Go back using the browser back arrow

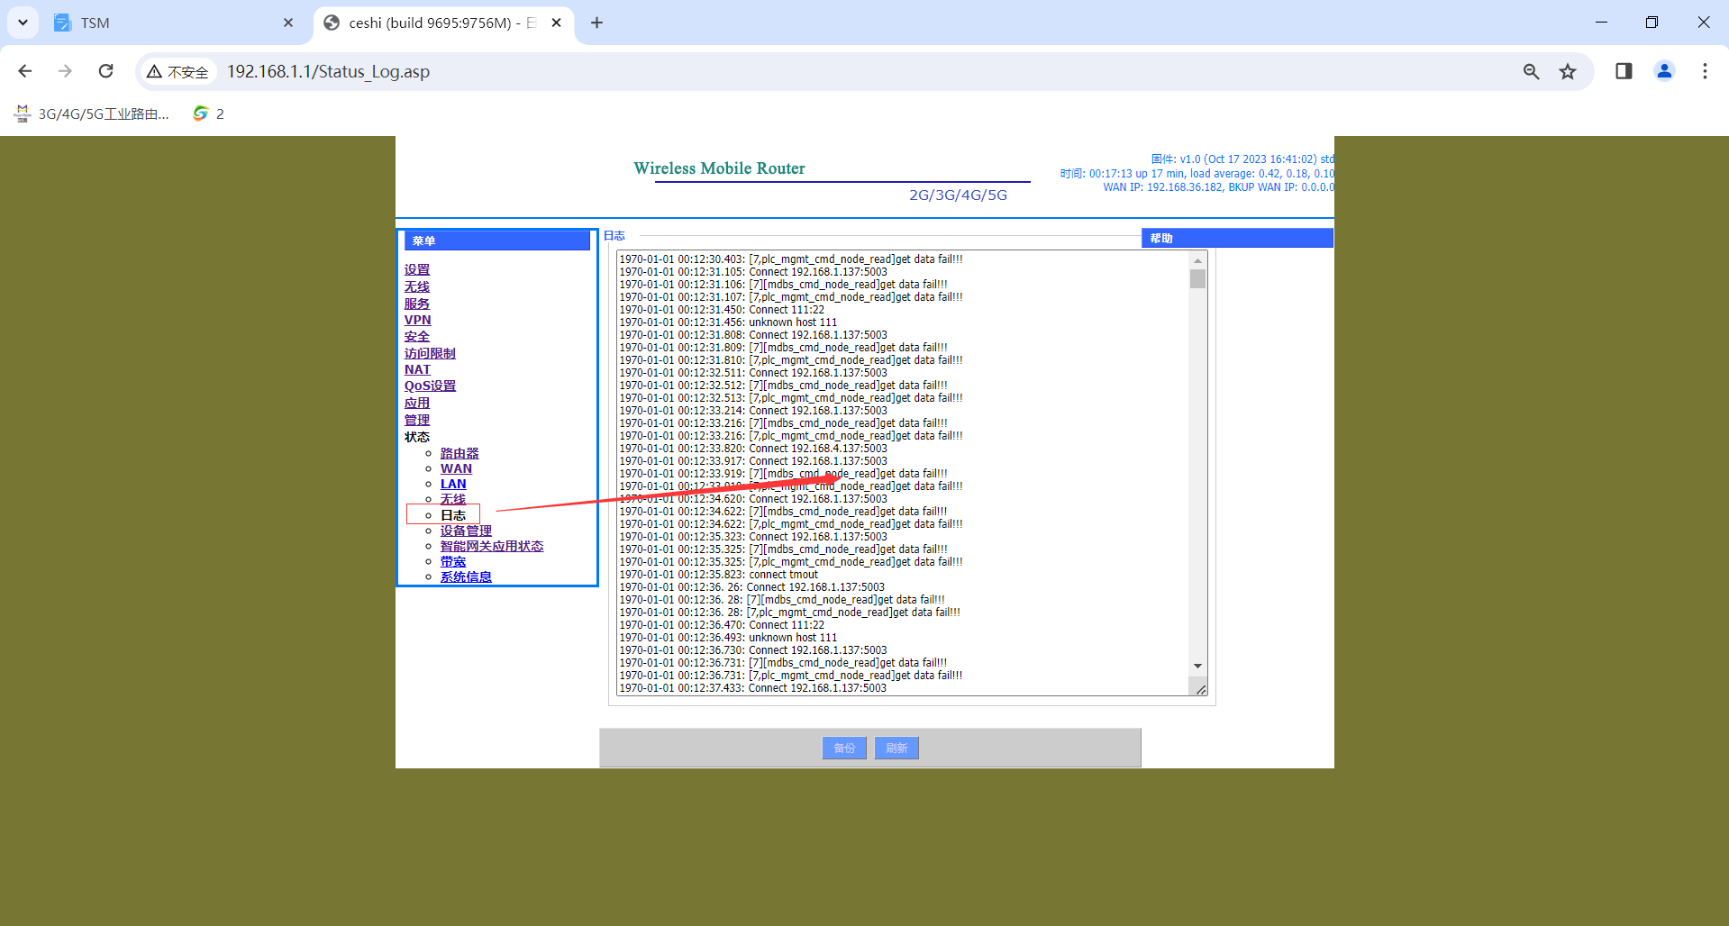(25, 71)
